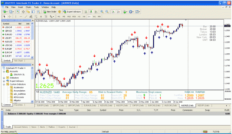Close the Navigator panel
The height and width of the screenshot is (134, 232).
[33, 65]
